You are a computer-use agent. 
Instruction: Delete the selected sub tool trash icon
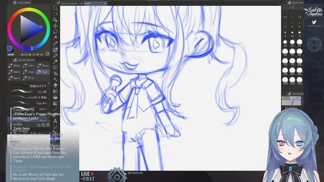tap(48, 125)
